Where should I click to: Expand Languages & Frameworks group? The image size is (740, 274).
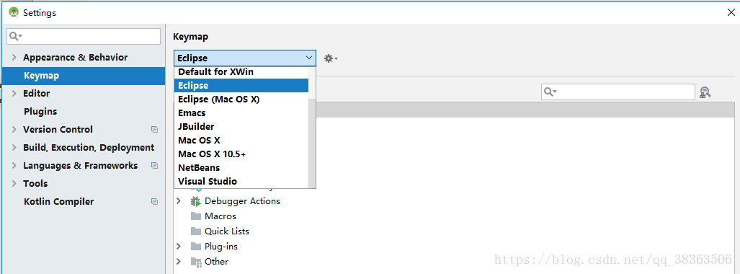[14, 165]
